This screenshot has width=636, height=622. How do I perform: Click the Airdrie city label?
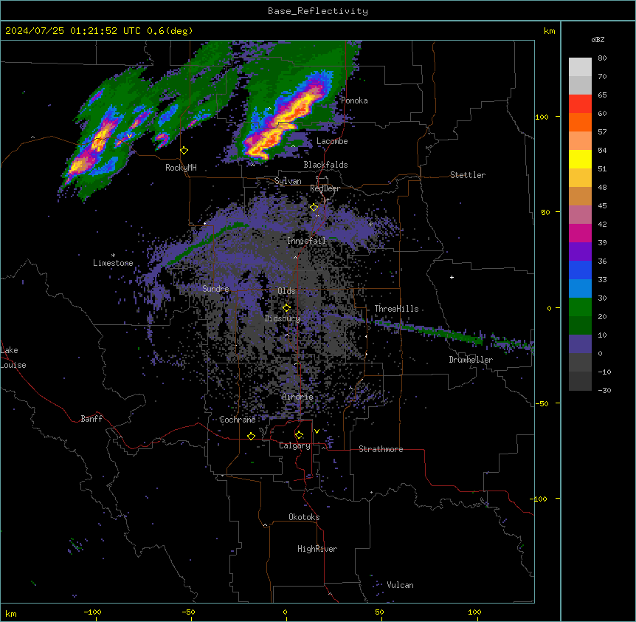[298, 397]
